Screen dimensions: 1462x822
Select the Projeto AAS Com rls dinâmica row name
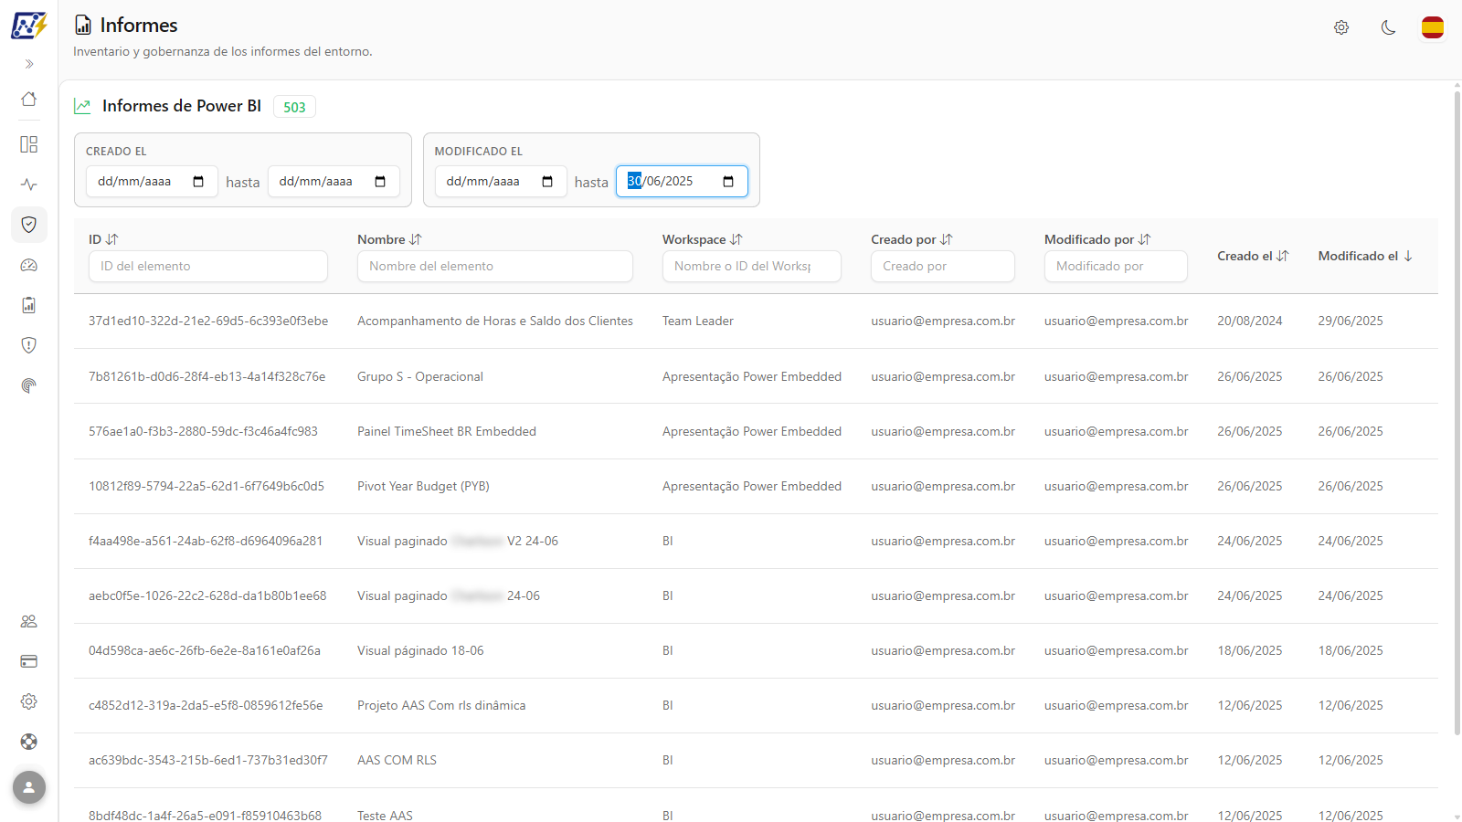[x=441, y=705]
